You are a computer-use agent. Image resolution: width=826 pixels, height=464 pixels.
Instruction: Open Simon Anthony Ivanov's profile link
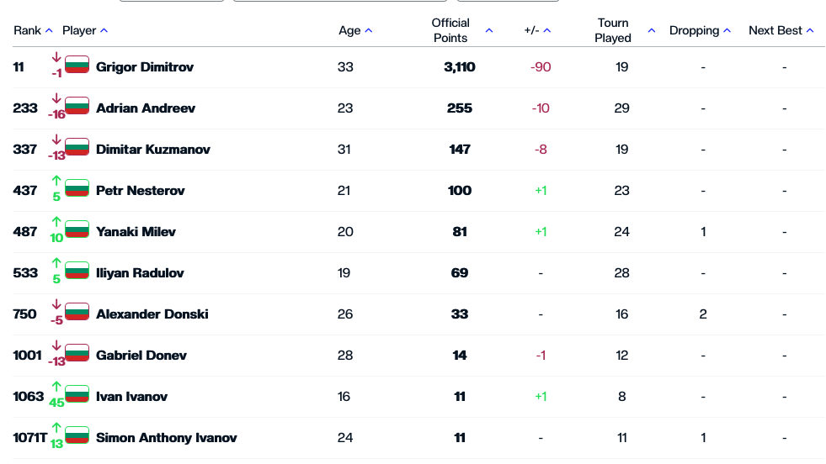coord(166,438)
